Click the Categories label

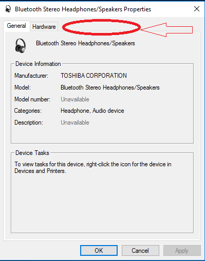[28, 111]
